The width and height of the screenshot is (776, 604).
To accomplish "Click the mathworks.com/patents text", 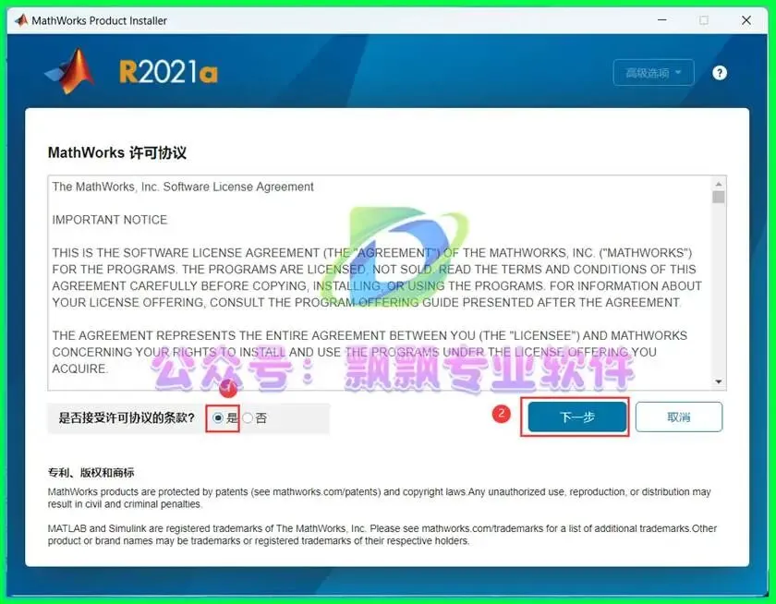I will 326,491.
